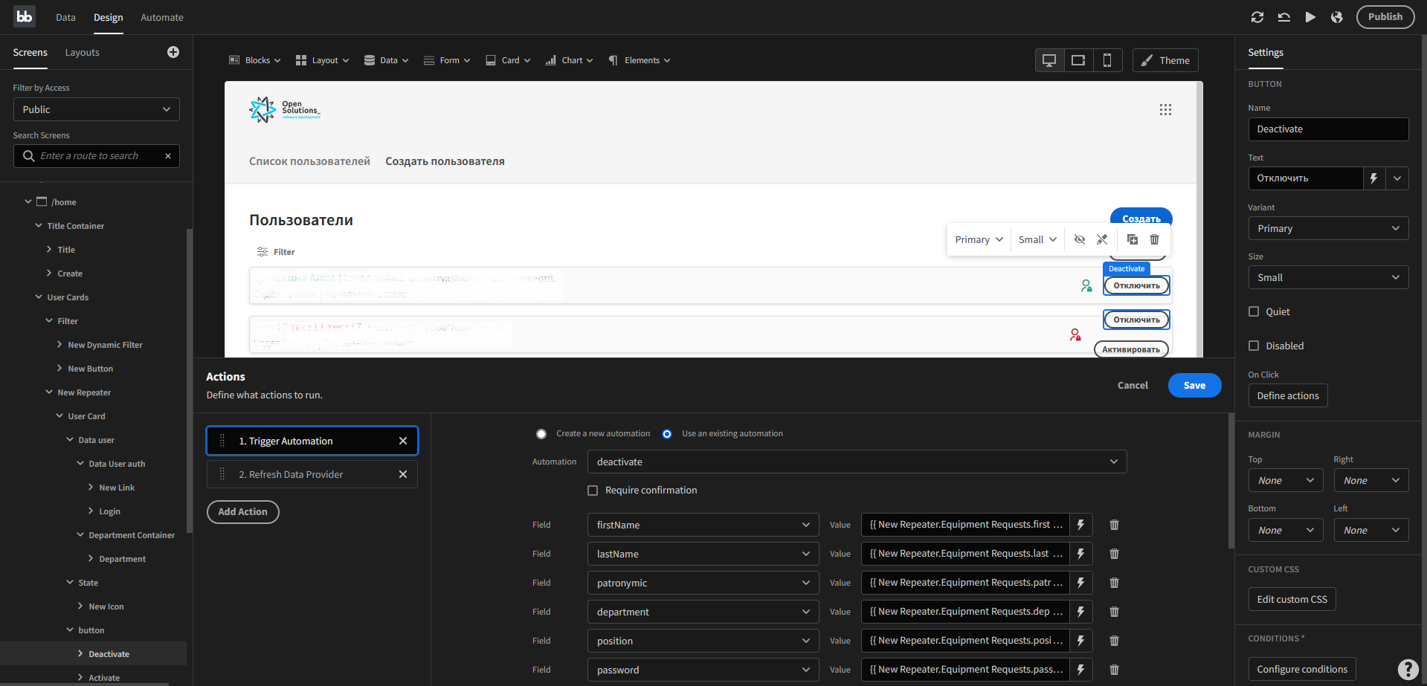Select tablet preview device icon
This screenshot has width=1427, height=686.
click(x=1078, y=60)
